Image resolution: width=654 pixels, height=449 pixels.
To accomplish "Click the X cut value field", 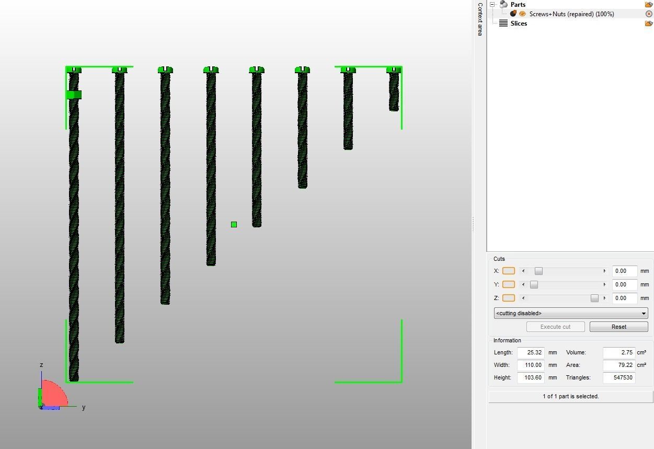I will coord(625,271).
